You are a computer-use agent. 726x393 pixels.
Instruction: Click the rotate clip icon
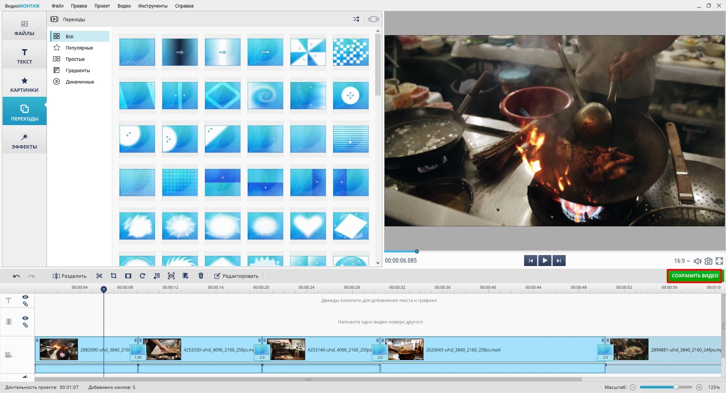143,276
